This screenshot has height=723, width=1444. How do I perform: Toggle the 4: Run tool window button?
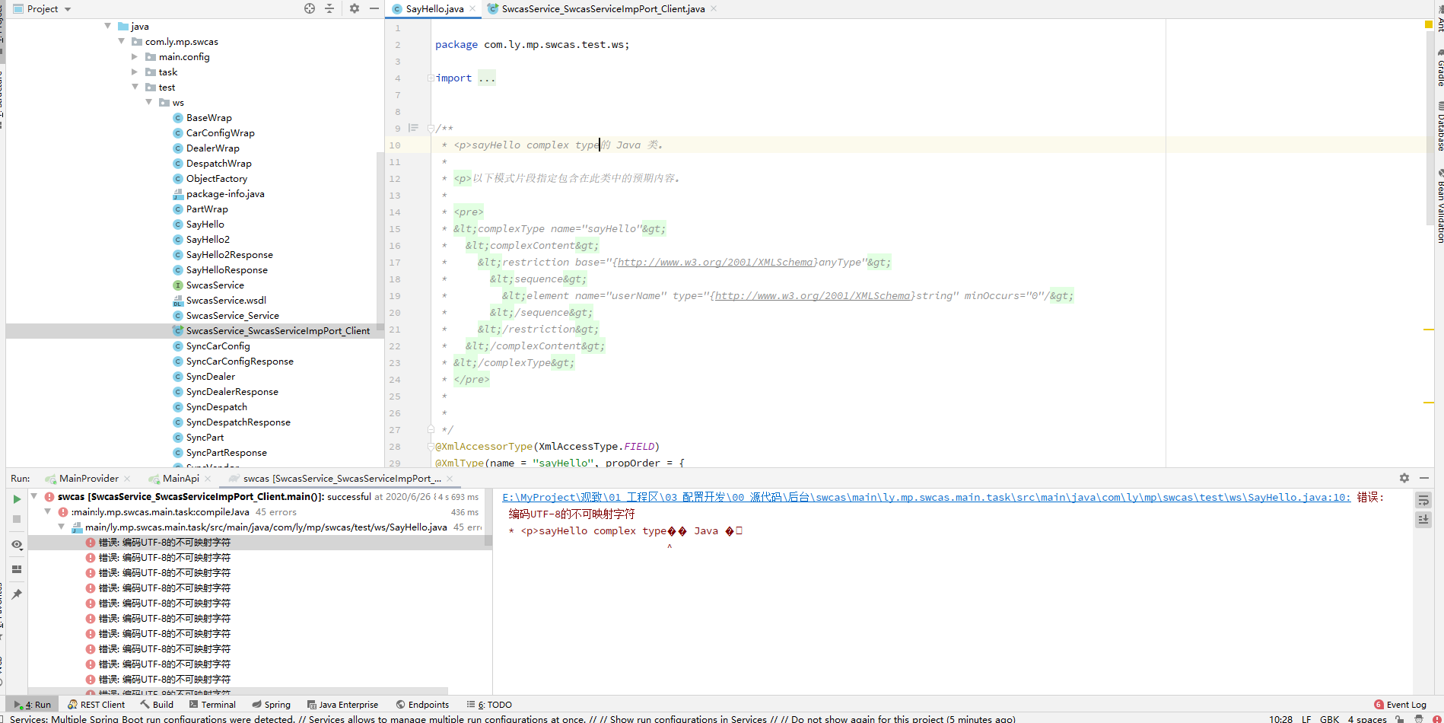tap(32, 705)
